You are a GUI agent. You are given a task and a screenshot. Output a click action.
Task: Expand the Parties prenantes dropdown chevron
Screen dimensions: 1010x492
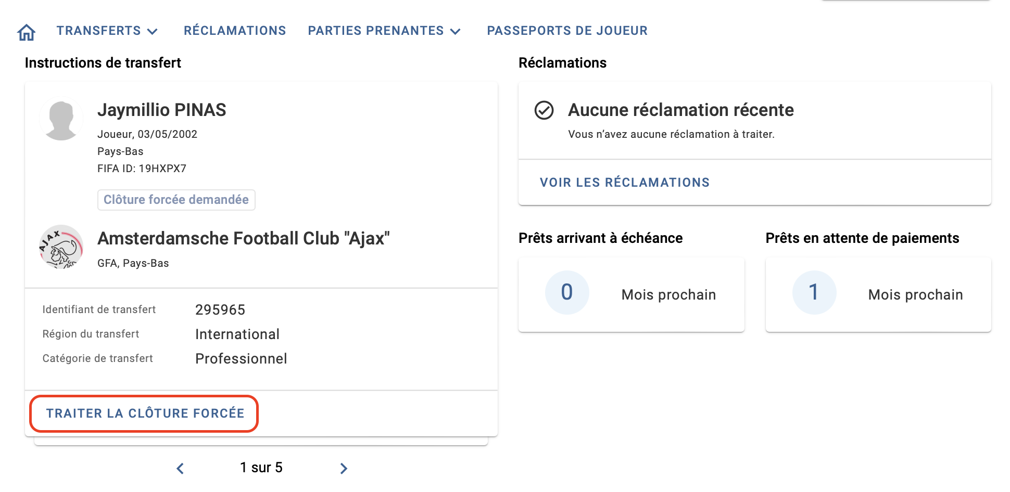click(x=456, y=32)
